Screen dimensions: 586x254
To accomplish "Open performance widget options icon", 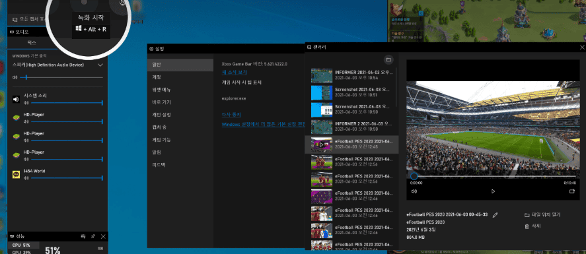I will 83,236.
